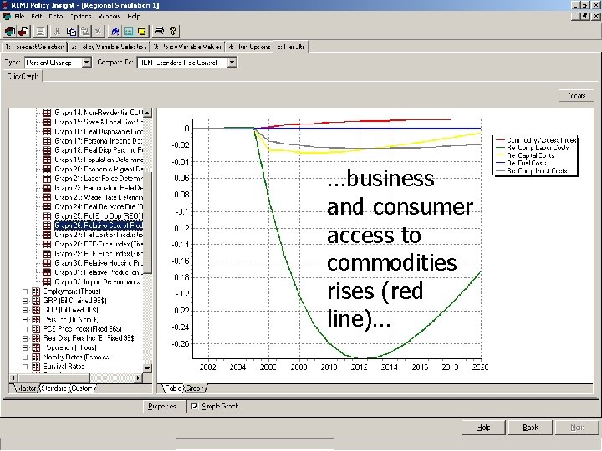This screenshot has width=602, height=451.
Task: Click the red and white documents toolbar icon
Action: click(23, 31)
